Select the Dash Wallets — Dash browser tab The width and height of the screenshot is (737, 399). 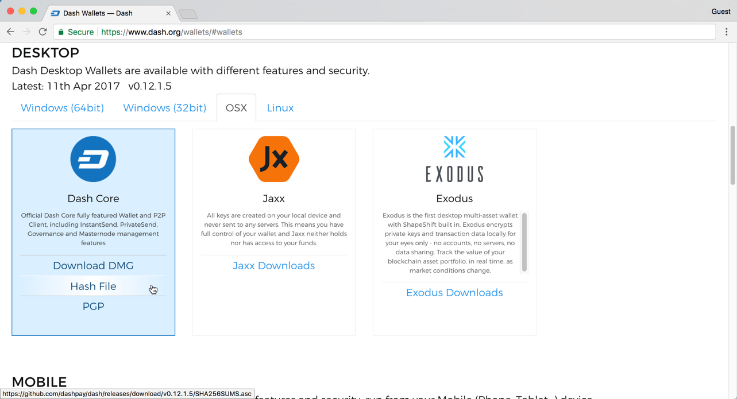click(109, 13)
